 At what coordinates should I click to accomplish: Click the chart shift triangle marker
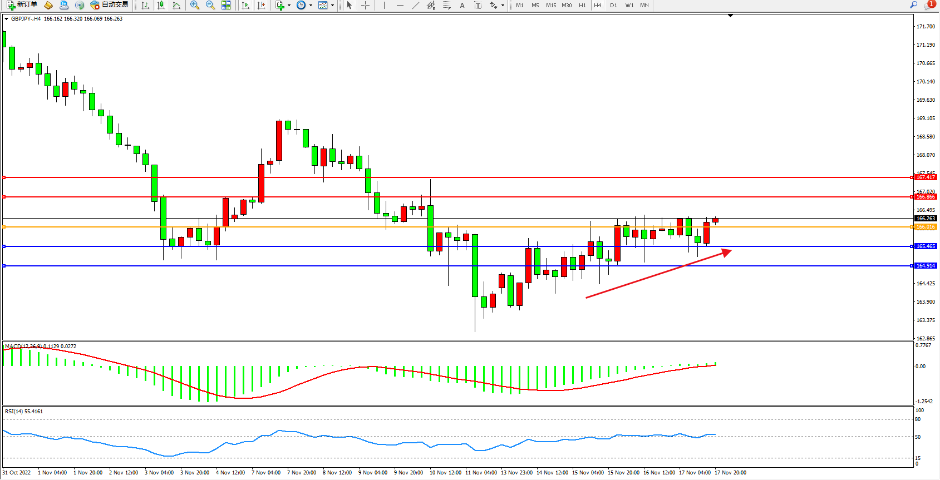coord(731,16)
